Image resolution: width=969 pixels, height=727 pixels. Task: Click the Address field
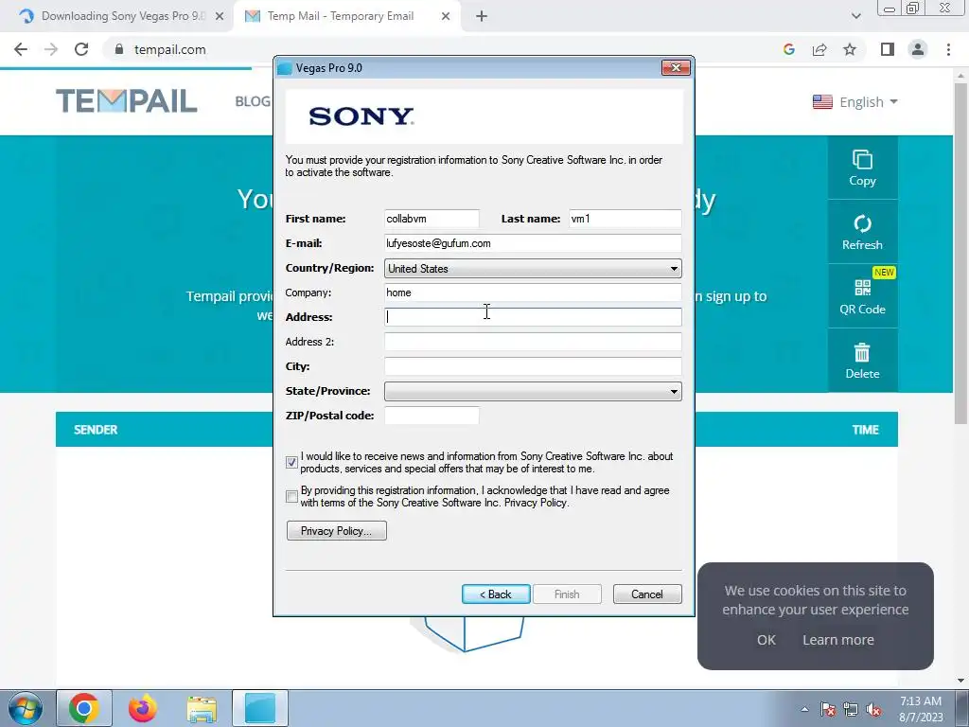tap(533, 317)
